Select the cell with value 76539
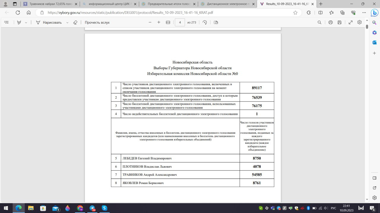Image resolution: width=380 pixels, height=213 pixels. pos(257,98)
